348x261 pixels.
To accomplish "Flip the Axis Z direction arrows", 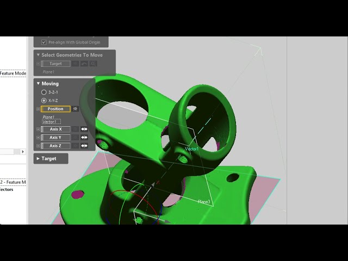I will 84,146.
